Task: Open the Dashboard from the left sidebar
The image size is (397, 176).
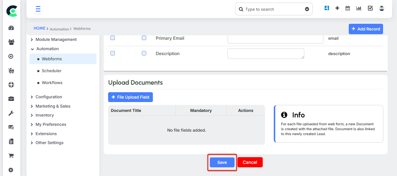Action: (11, 28)
